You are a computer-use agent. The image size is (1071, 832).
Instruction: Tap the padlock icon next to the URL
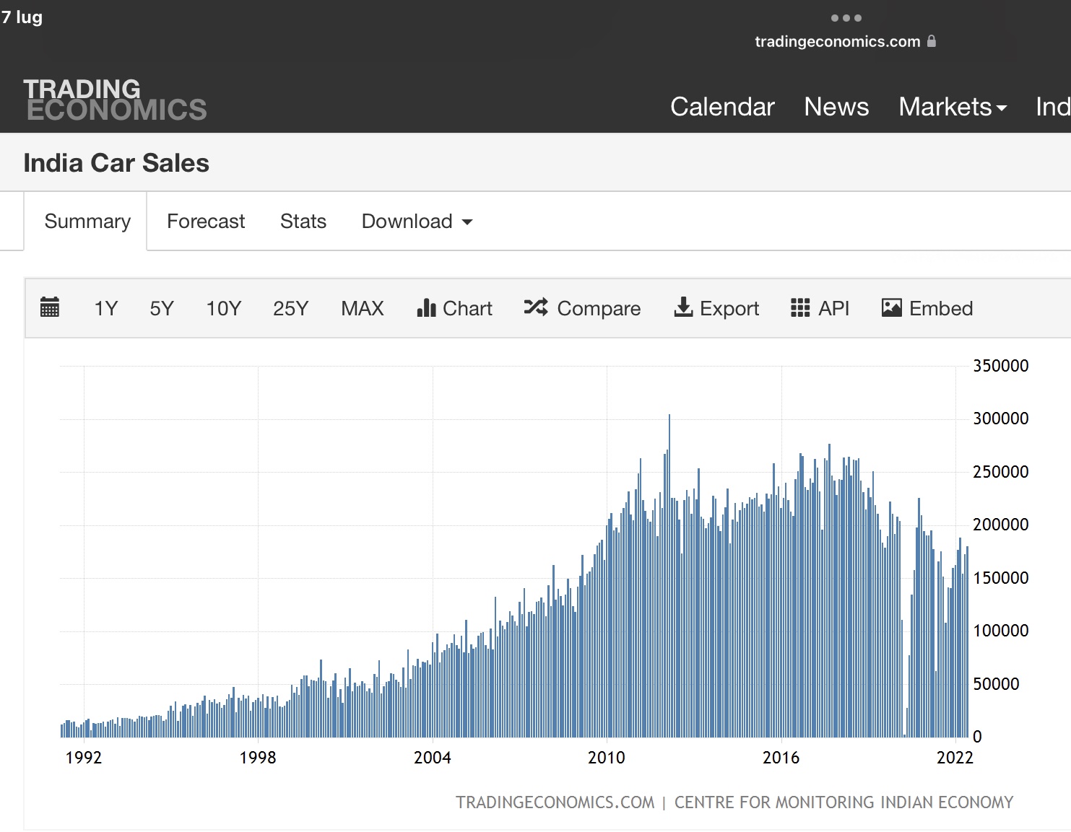pos(932,41)
